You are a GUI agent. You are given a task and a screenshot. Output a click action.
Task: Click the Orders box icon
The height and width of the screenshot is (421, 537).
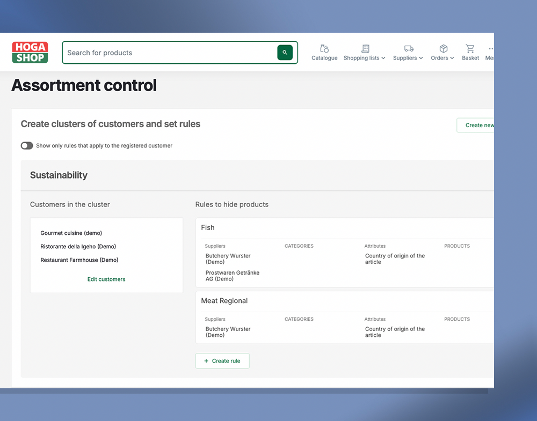coord(443,49)
